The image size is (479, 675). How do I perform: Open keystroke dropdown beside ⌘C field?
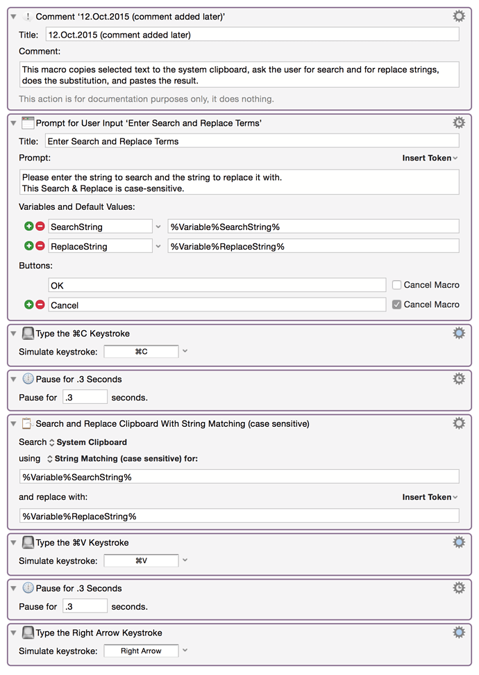(185, 351)
